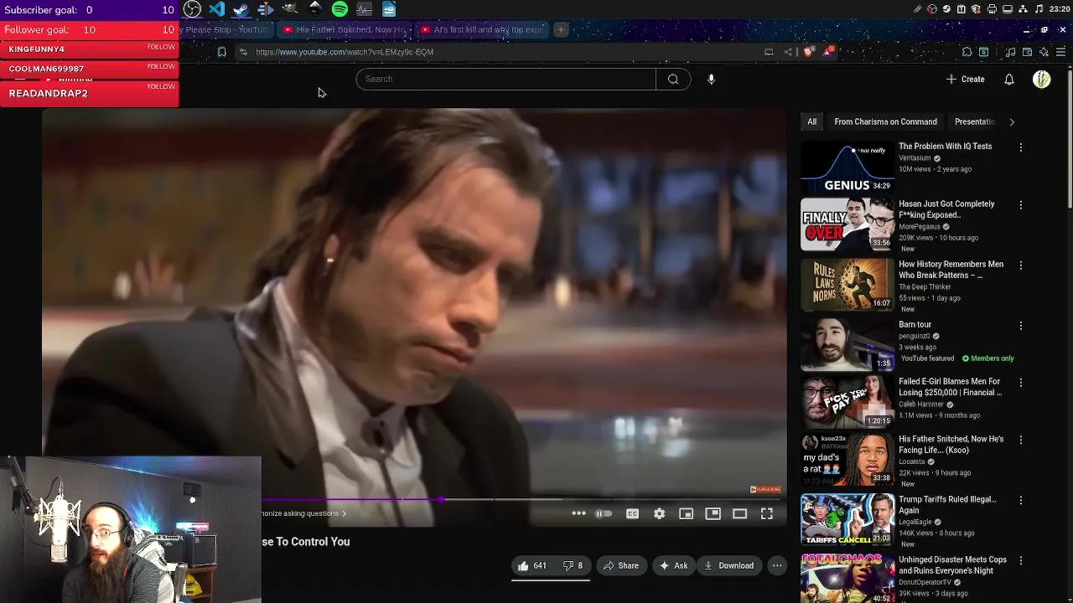
Task: Open Unhinged Disaster Meets Cops thumbnail
Action: click(x=847, y=579)
